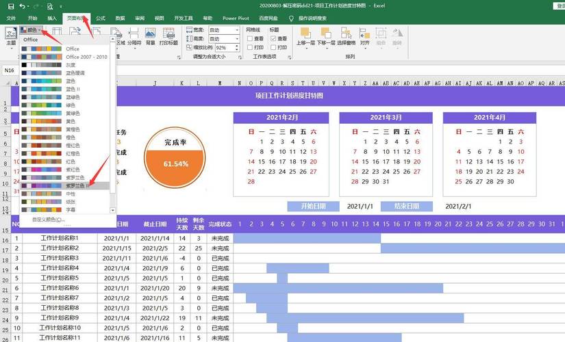Open 选择窗格 (Selection Pane)
The image size is (565, 342).
347,36
